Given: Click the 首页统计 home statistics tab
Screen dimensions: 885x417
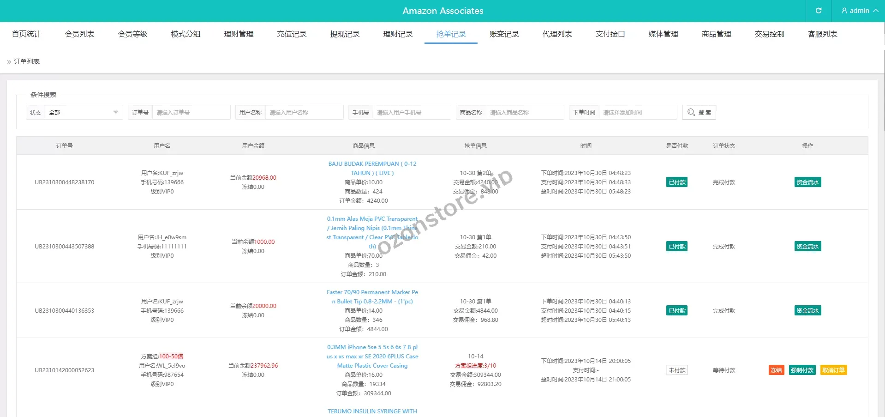Looking at the screenshot, I should click(26, 34).
